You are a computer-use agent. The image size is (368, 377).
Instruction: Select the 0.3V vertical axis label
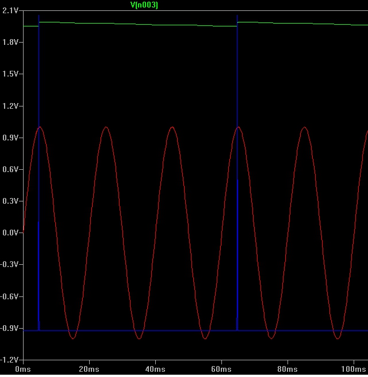click(x=10, y=201)
